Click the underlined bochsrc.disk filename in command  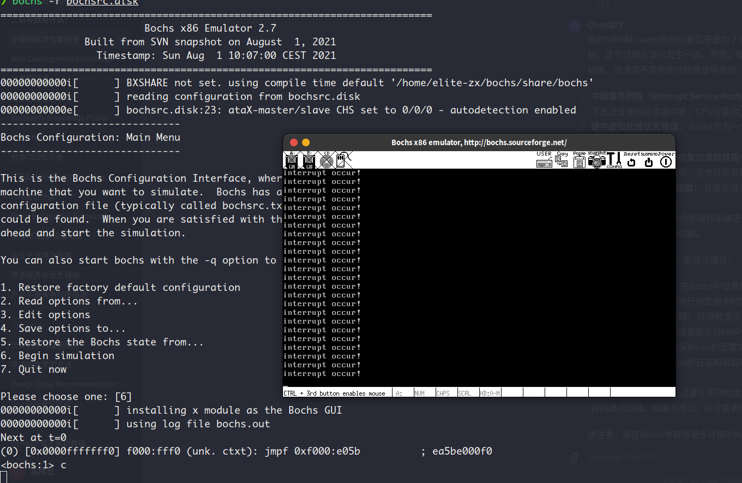pos(102,2)
